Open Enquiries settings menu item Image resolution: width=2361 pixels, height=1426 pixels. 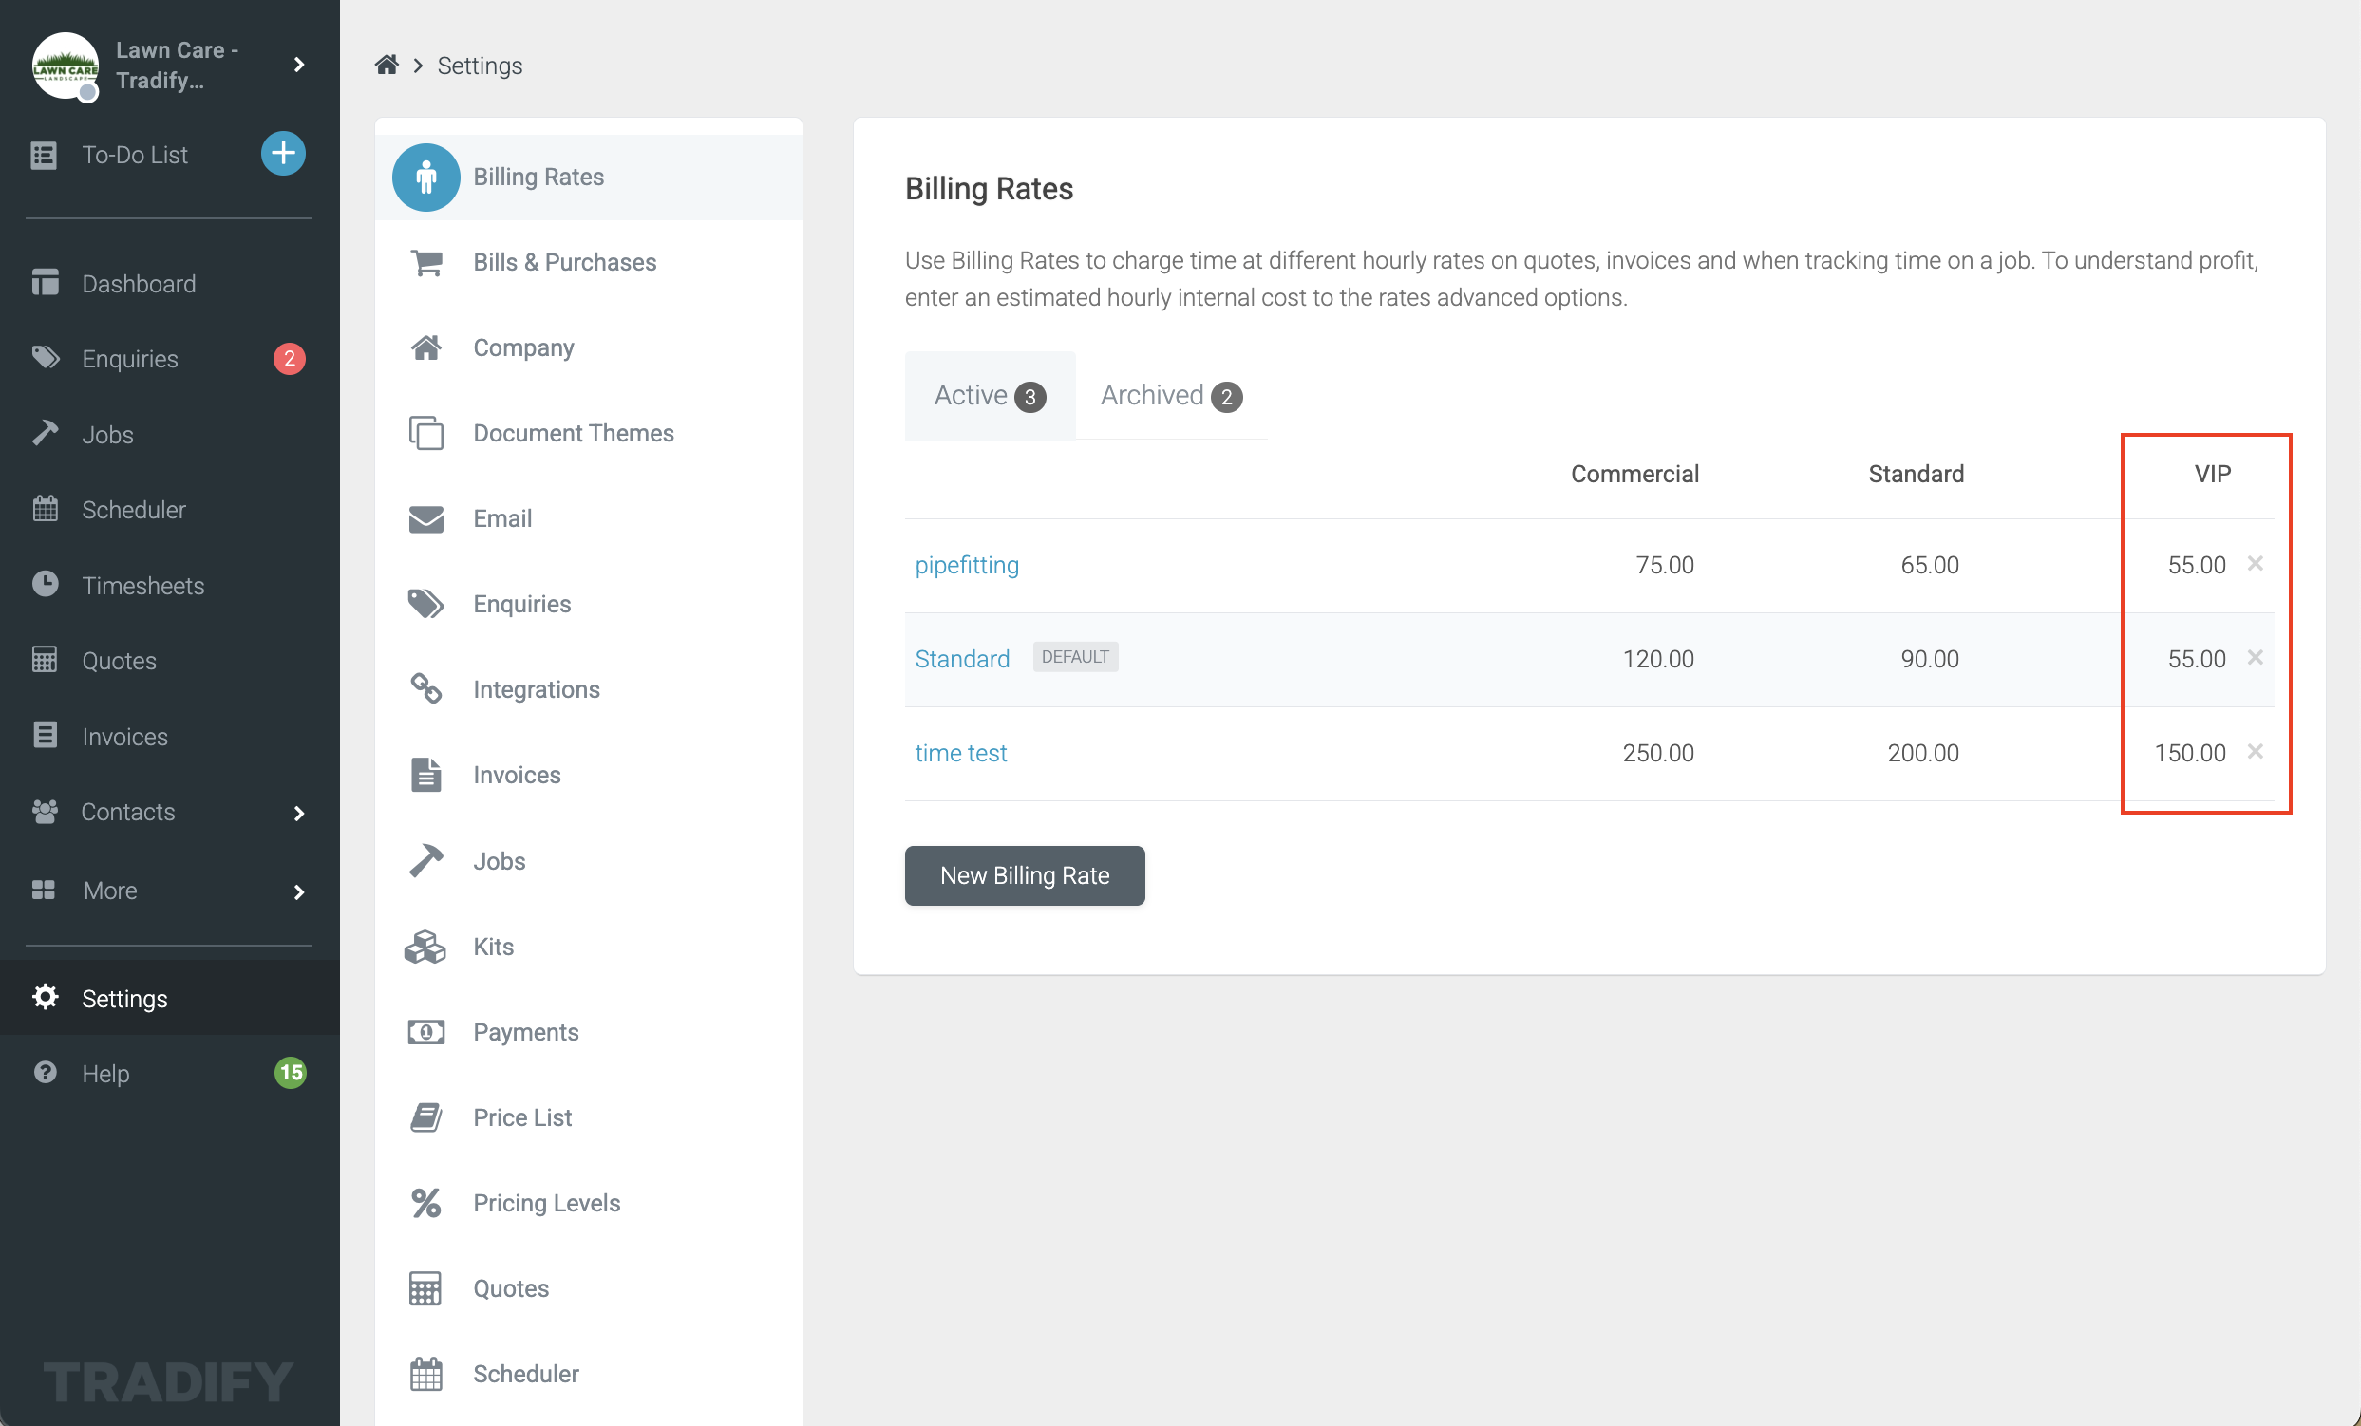coord(588,605)
